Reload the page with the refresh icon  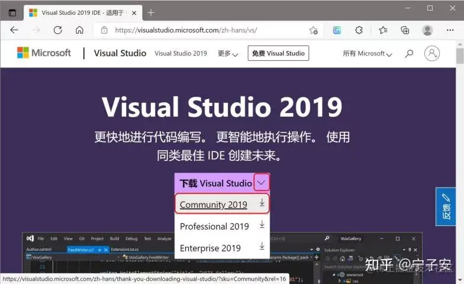pos(58,30)
